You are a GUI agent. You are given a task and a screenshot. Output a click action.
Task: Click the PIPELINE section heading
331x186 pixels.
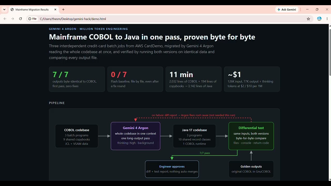[57, 103]
